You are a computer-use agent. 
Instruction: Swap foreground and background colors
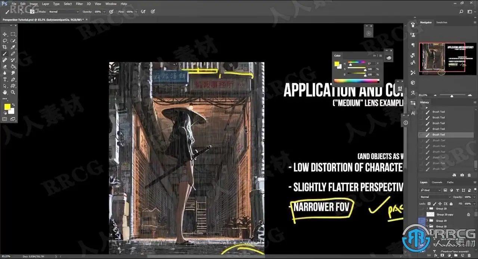point(13,104)
